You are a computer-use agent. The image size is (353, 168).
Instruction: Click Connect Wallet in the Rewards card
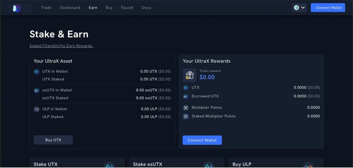click(x=202, y=140)
